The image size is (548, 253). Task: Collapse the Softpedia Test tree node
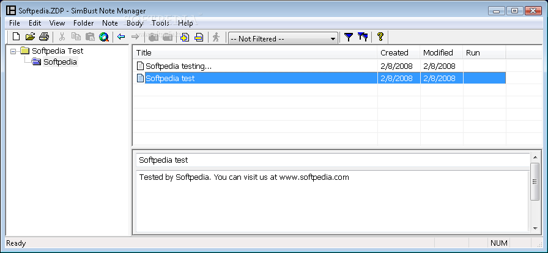click(x=13, y=51)
